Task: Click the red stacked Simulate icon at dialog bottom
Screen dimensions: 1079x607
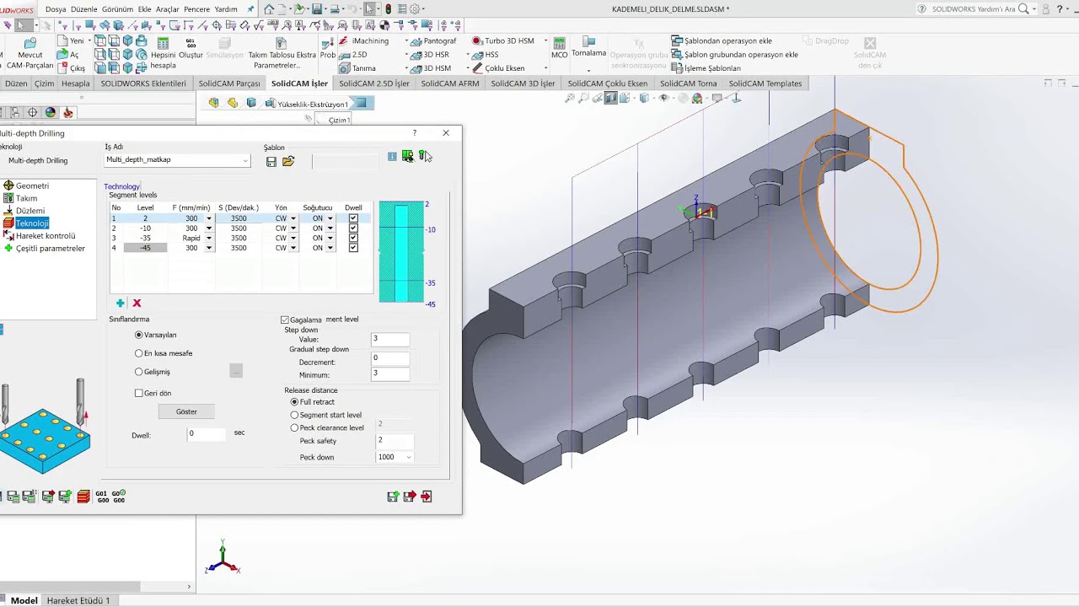Action: (x=83, y=497)
